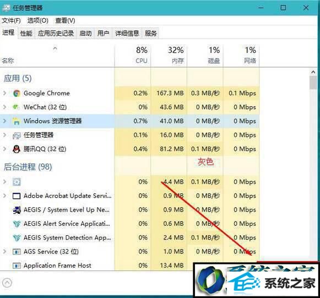Select the AEGIS Alert Service Applicati... name
This screenshot has width=320, height=298.
(x=67, y=224)
